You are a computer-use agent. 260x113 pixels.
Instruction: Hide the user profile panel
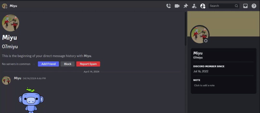[x=203, y=6]
